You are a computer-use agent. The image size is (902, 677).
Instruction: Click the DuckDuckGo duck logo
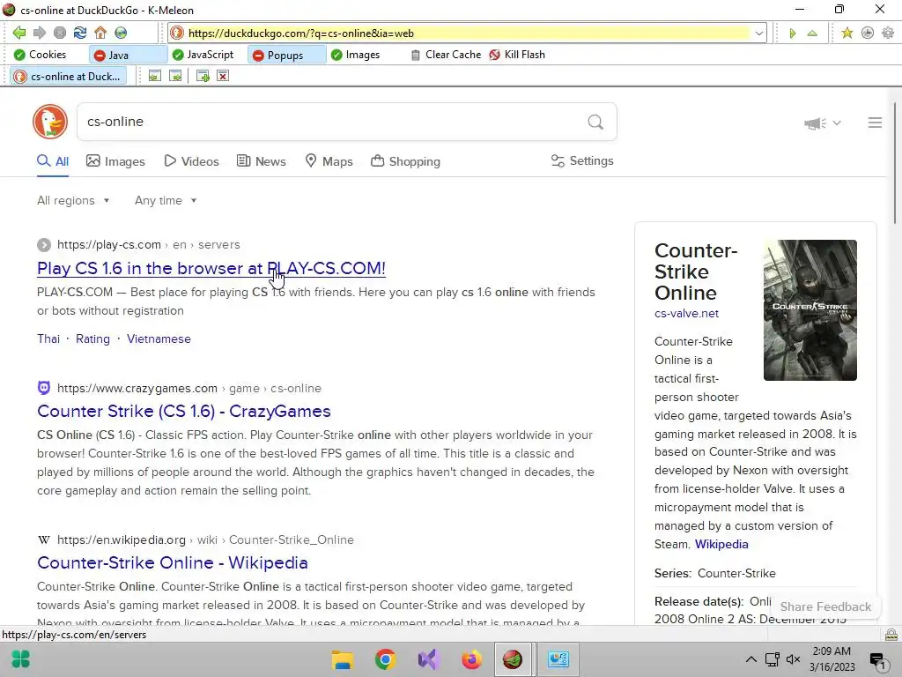[50, 122]
